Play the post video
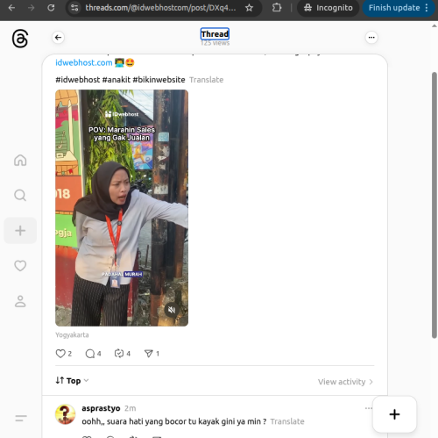 pyautogui.click(x=122, y=208)
